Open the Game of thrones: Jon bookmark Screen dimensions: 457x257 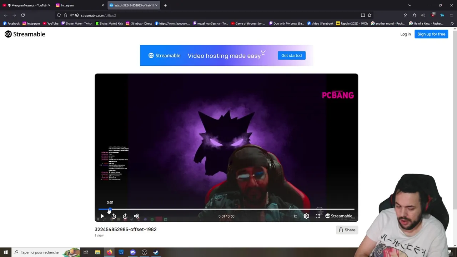tap(248, 24)
